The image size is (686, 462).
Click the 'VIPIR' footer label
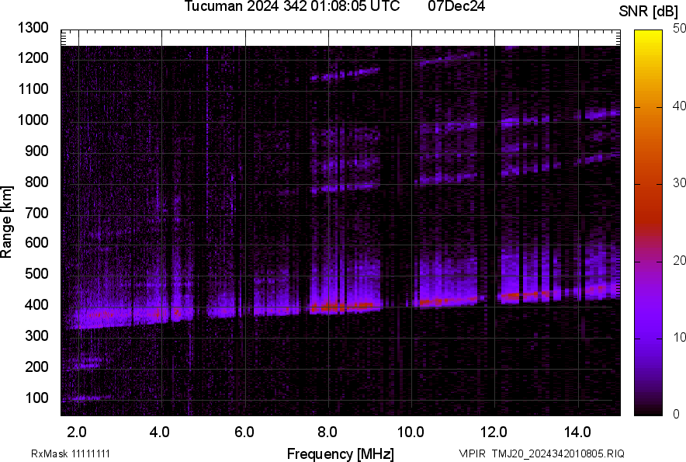tap(473, 453)
